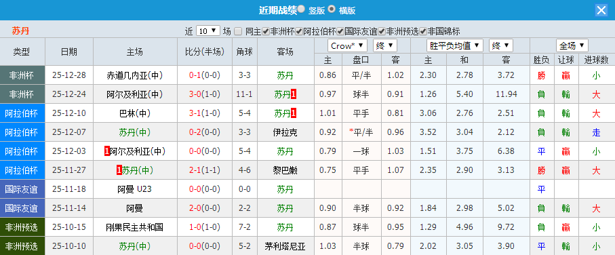The height and width of the screenshot is (255, 615).
Task: Click the 7-2 corner count cell
Action: coord(245,227)
